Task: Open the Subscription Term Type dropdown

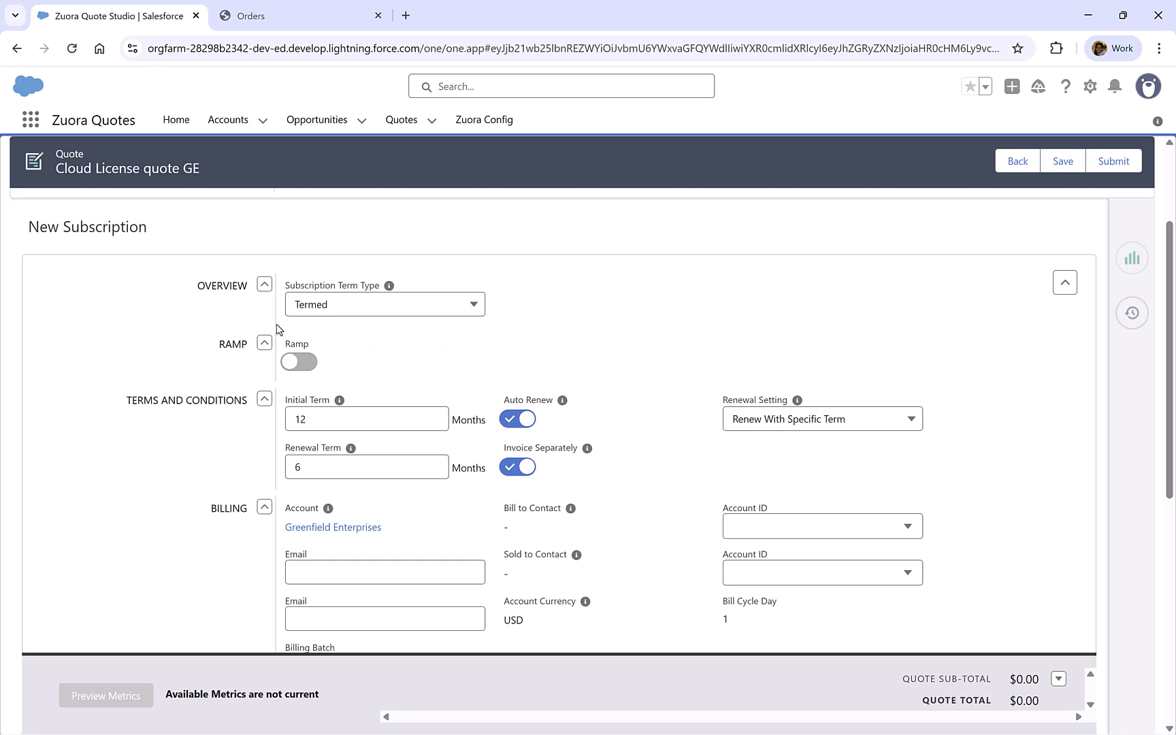Action: [385, 304]
